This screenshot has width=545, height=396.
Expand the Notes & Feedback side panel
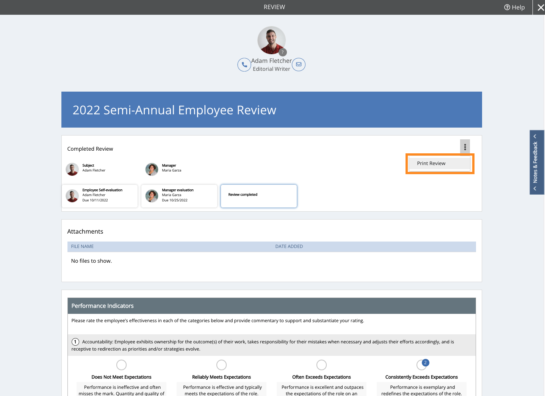[x=537, y=162]
